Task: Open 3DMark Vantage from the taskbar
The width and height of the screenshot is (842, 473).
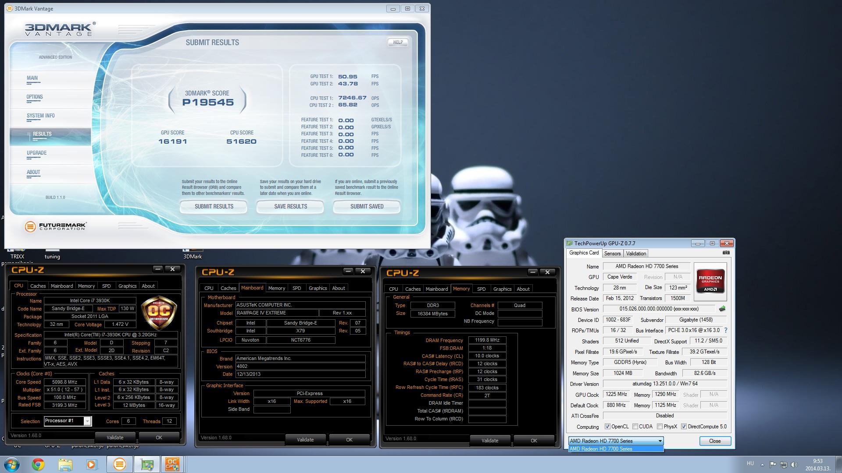Action: pos(119,464)
